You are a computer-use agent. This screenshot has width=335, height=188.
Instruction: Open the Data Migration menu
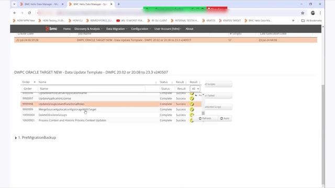(x=117, y=29)
